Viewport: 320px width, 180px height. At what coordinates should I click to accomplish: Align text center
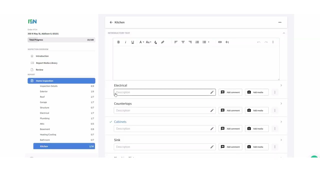[x=183, y=42]
